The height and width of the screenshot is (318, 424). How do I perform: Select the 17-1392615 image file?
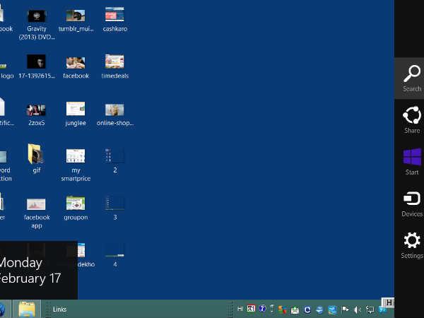(37, 66)
